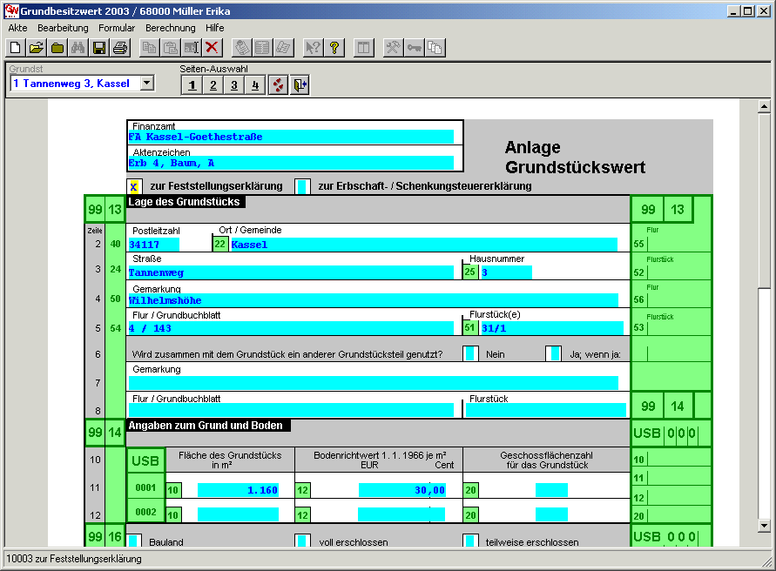
Task: Click the Ort / Gemeinde field Kassel
Action: 423,245
